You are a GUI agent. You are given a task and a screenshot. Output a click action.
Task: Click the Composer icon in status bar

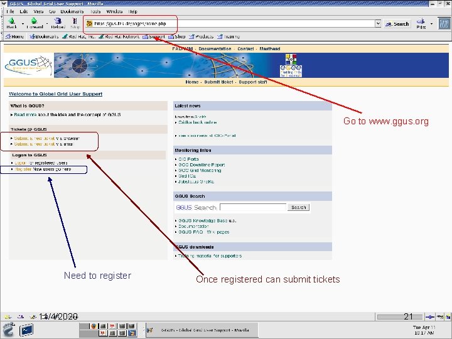click(33, 316)
